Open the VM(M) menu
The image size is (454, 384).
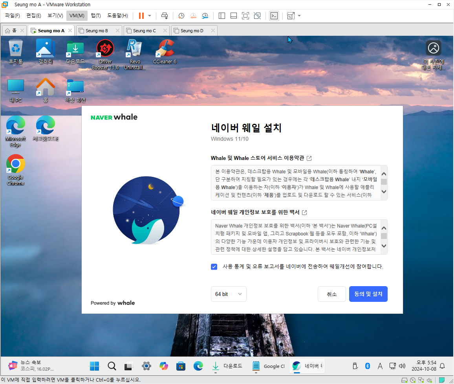tap(77, 15)
